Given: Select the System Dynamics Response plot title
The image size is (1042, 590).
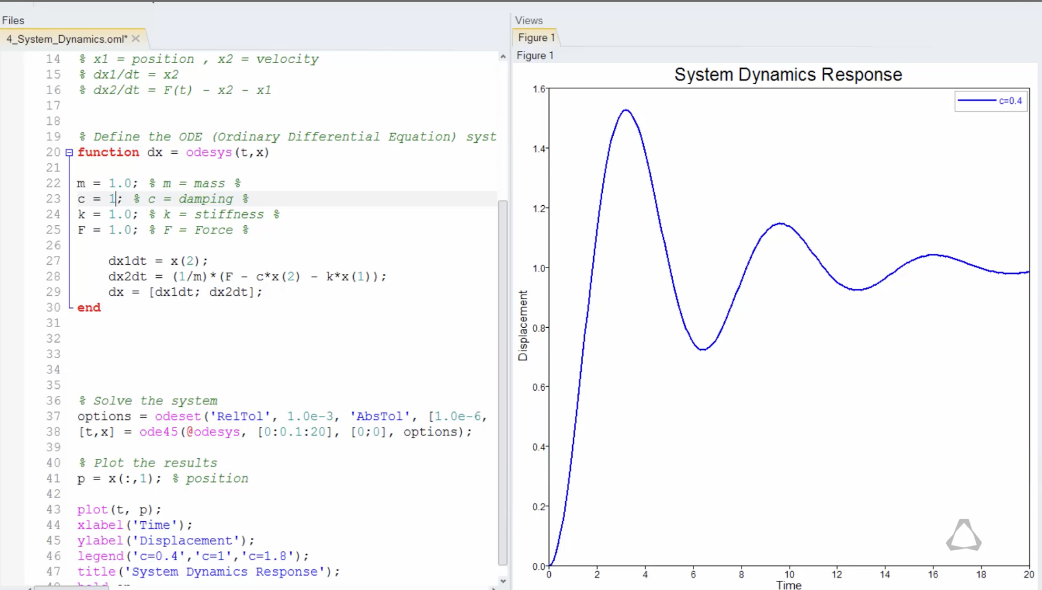Looking at the screenshot, I should [x=788, y=75].
